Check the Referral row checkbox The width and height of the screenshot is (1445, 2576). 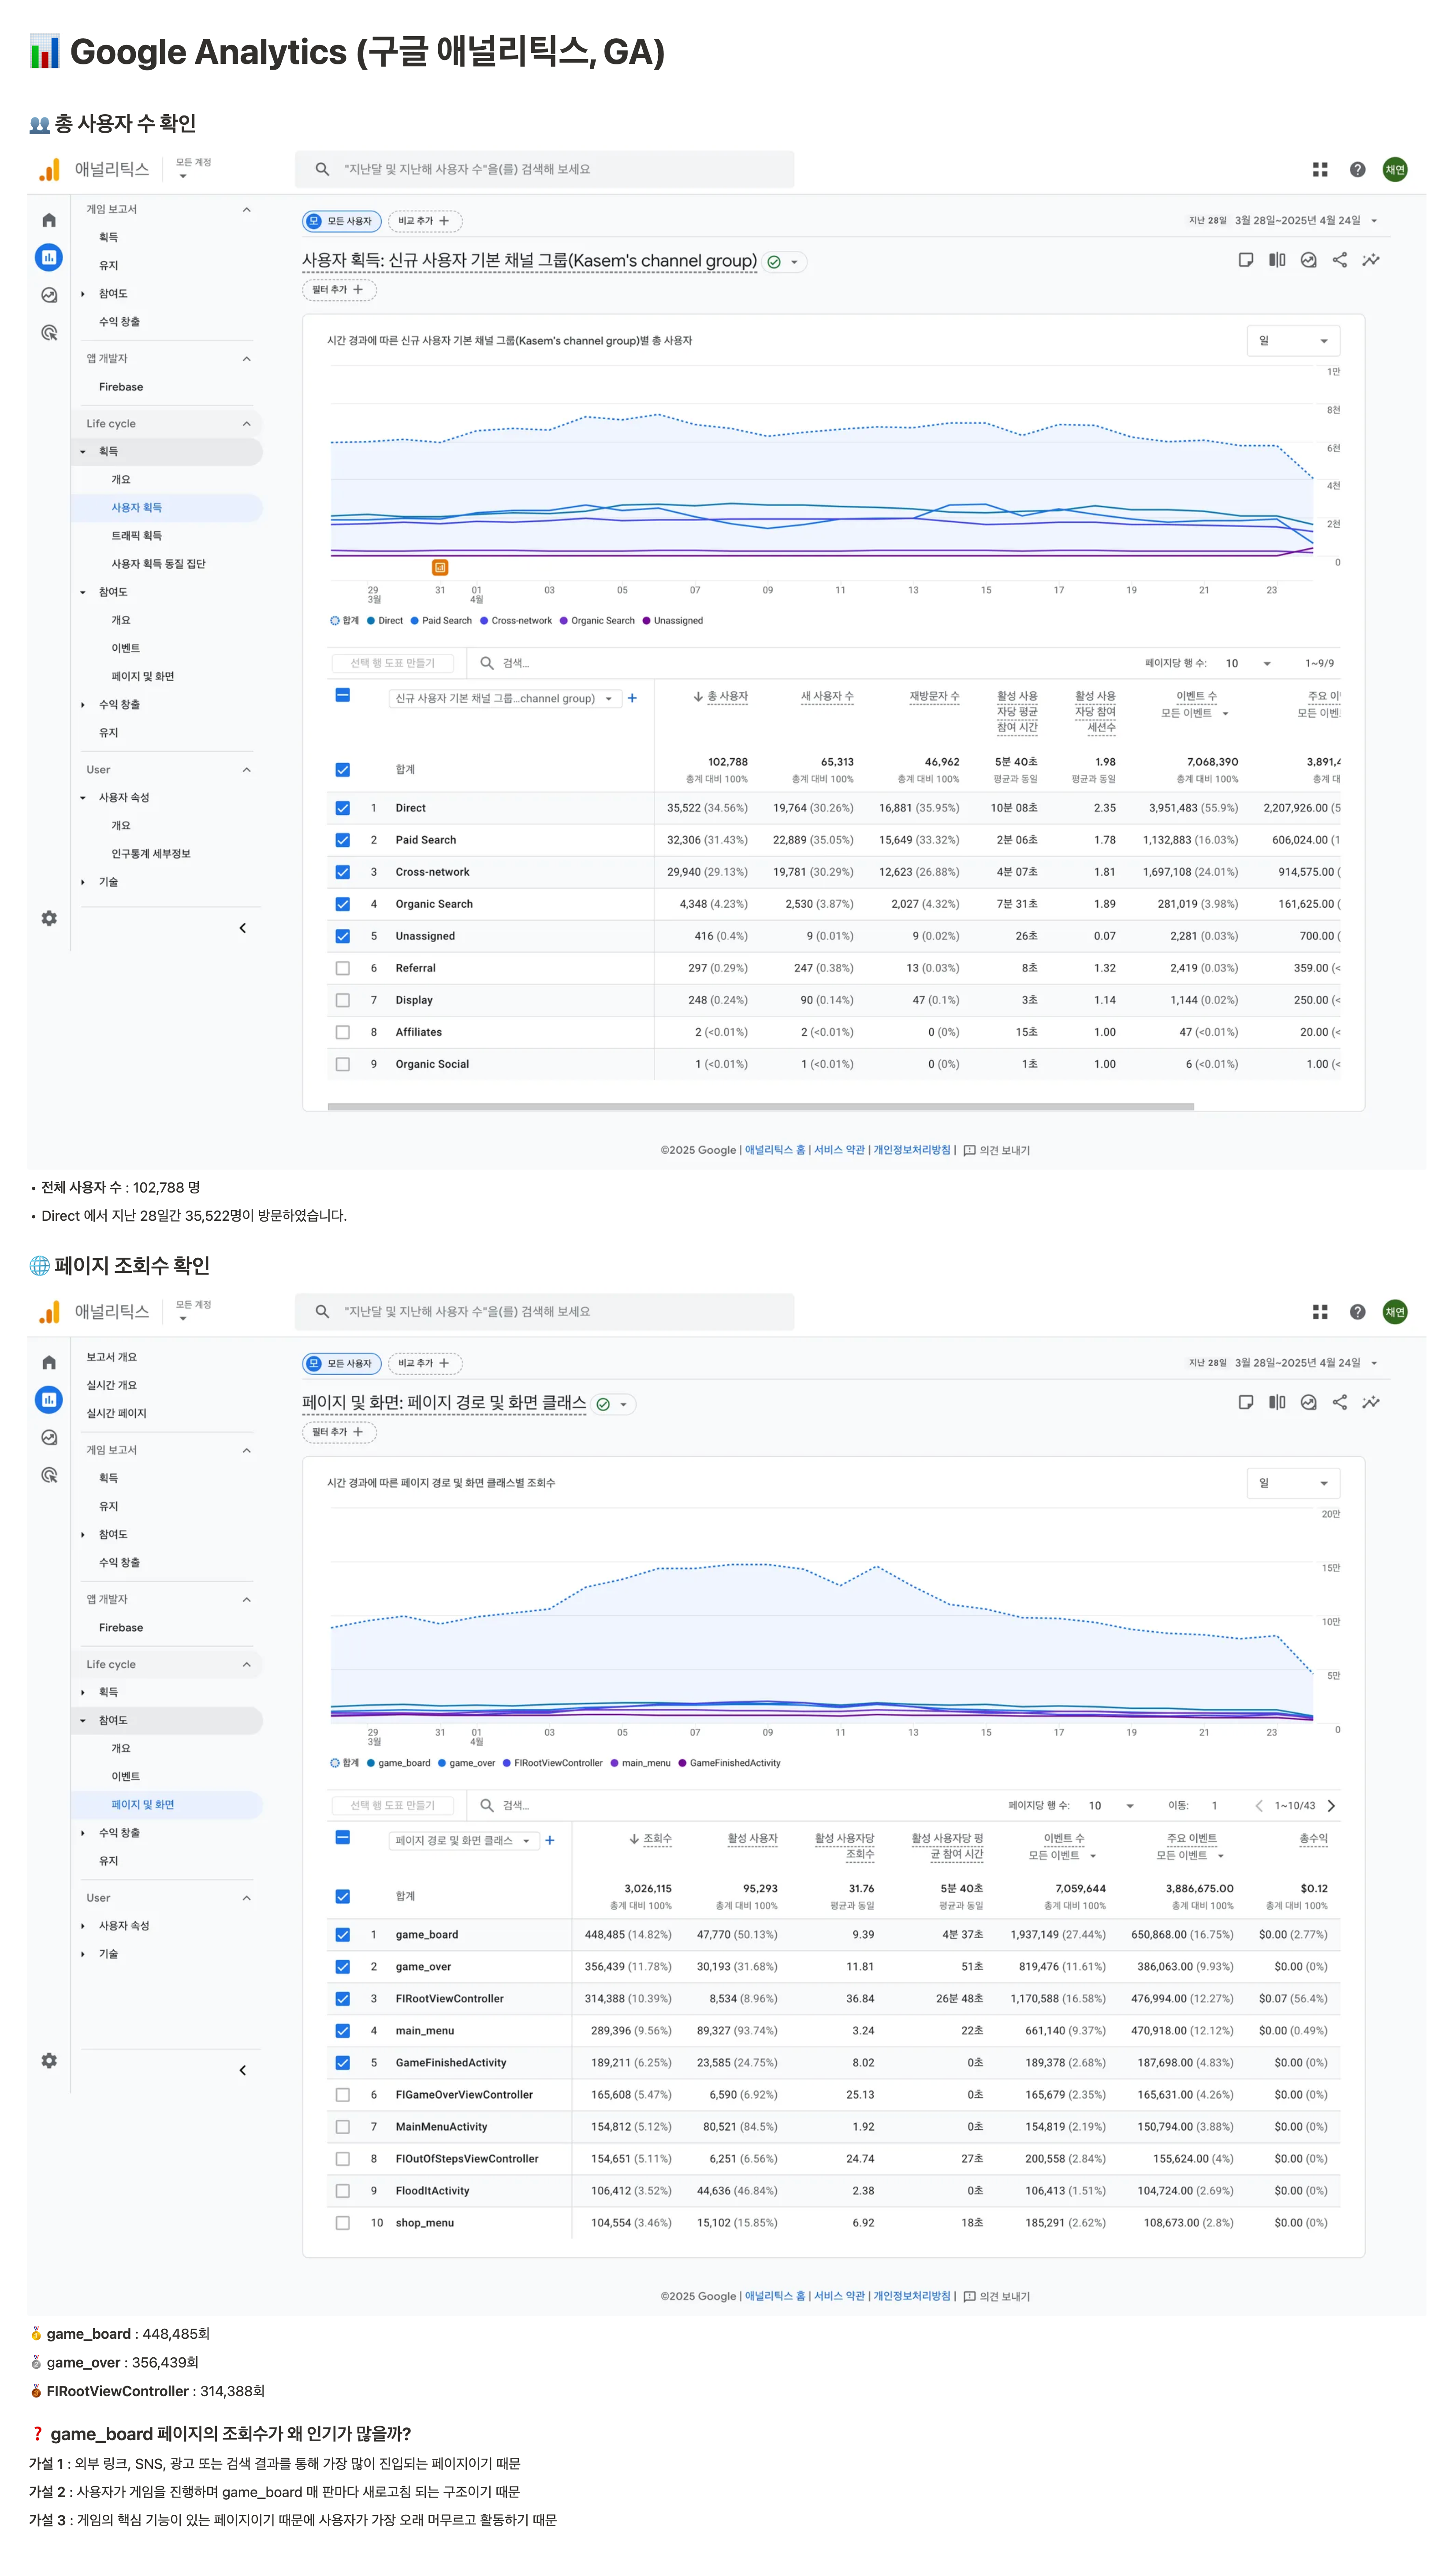342,968
